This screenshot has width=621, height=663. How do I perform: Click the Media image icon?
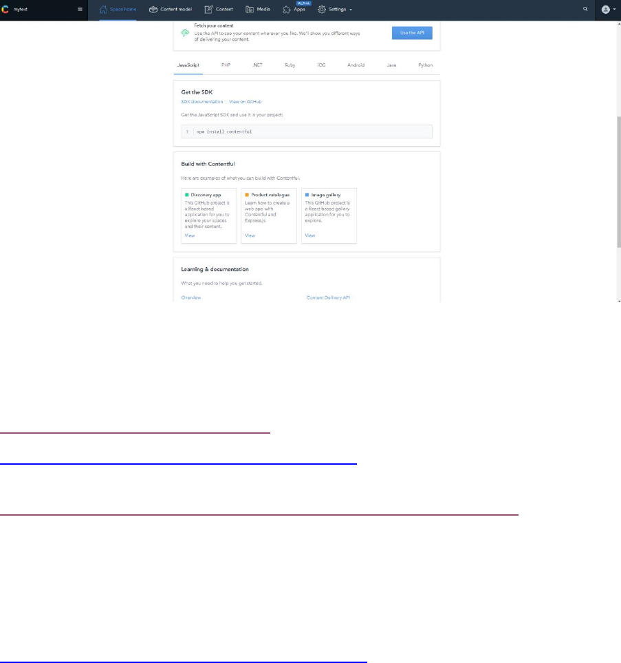pos(250,10)
